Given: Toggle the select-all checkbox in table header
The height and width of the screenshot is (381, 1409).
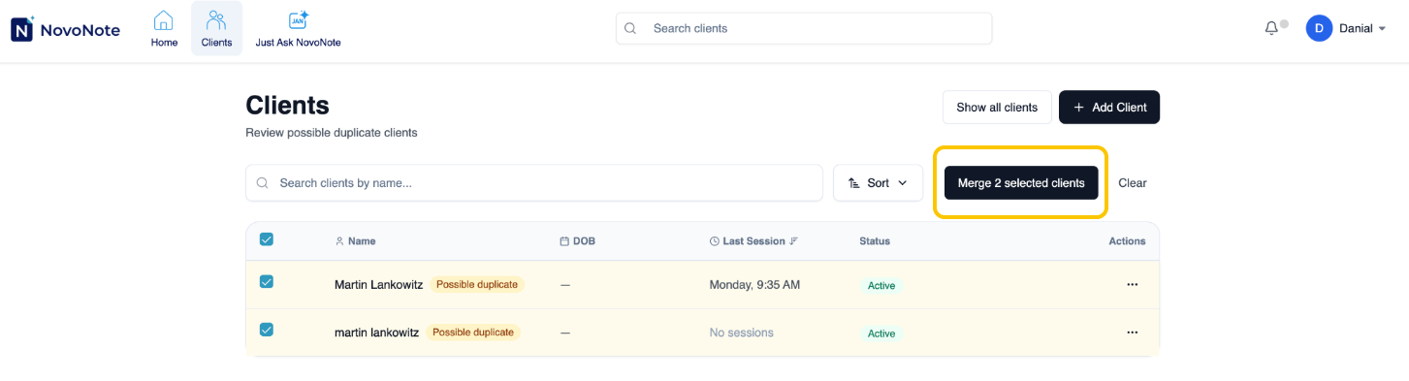Looking at the screenshot, I should click(267, 239).
